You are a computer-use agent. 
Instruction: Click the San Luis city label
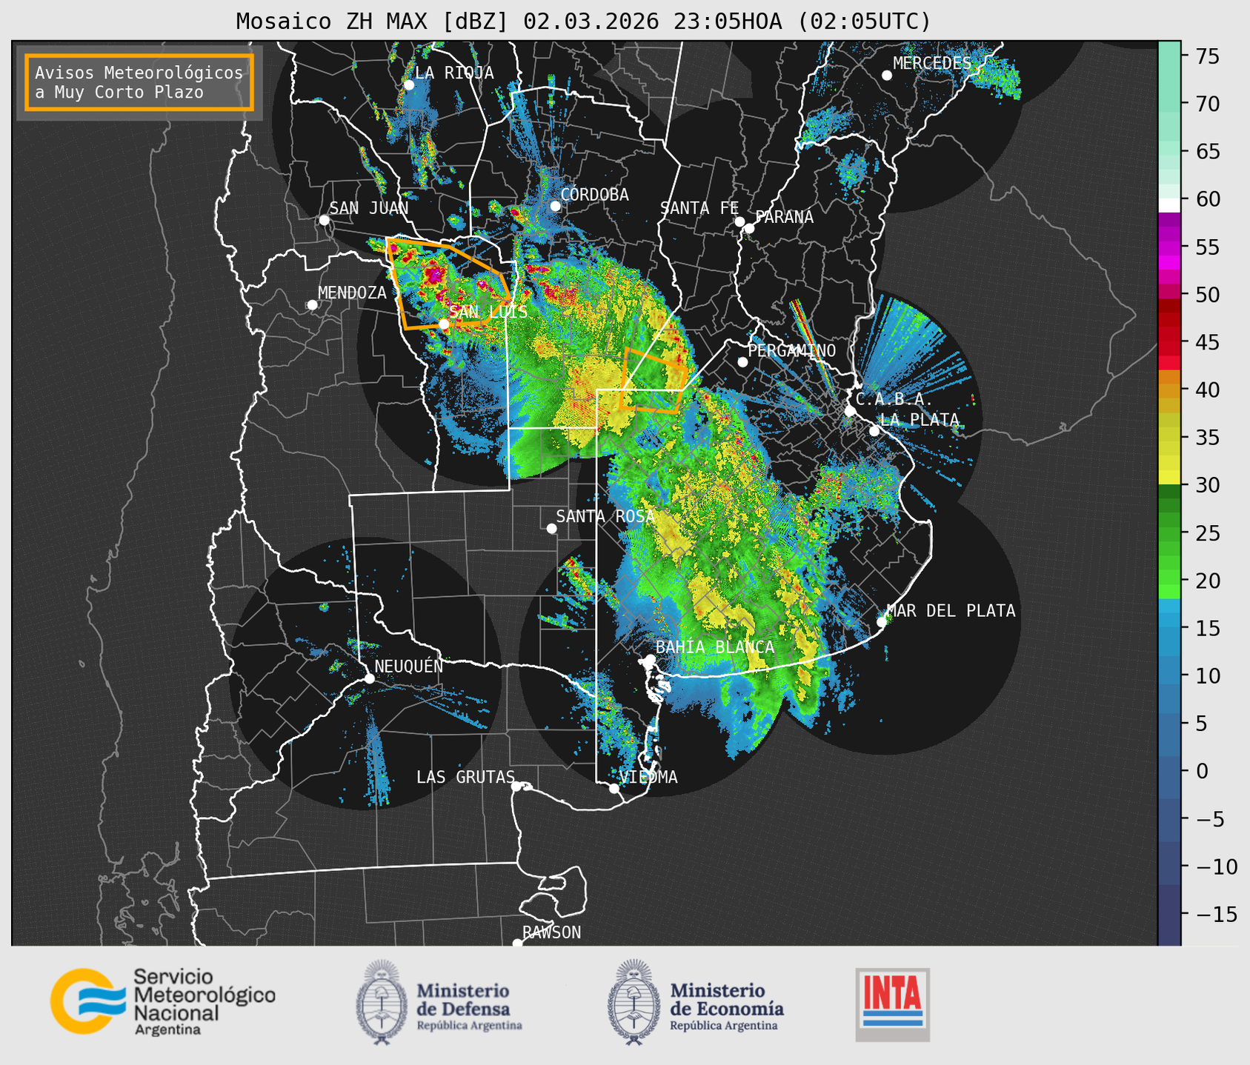(x=488, y=312)
